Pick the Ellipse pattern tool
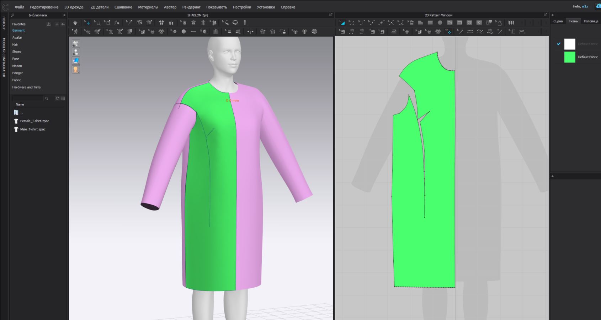Image resolution: width=601 pixels, height=320 pixels. click(440, 23)
